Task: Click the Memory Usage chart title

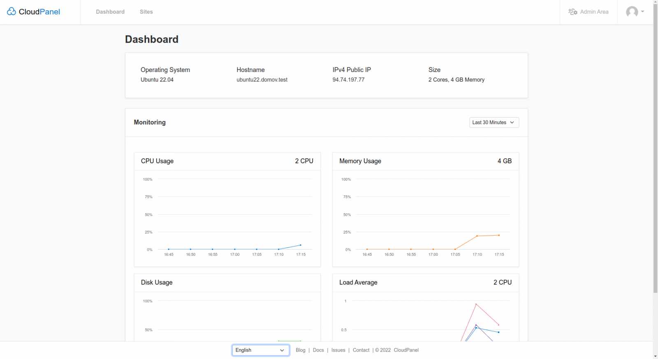Action: click(x=360, y=161)
